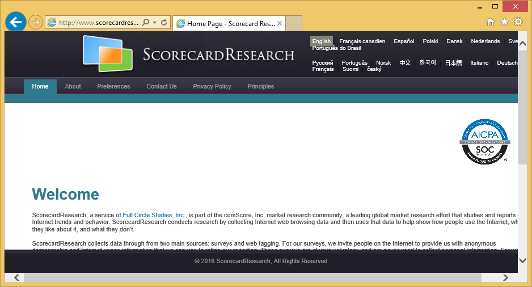Click the forward navigation arrow
532x287 pixels.
point(35,22)
